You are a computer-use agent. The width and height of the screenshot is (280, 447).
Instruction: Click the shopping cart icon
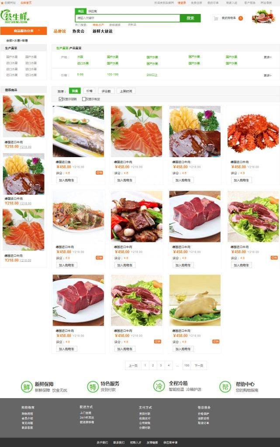[x=216, y=18]
